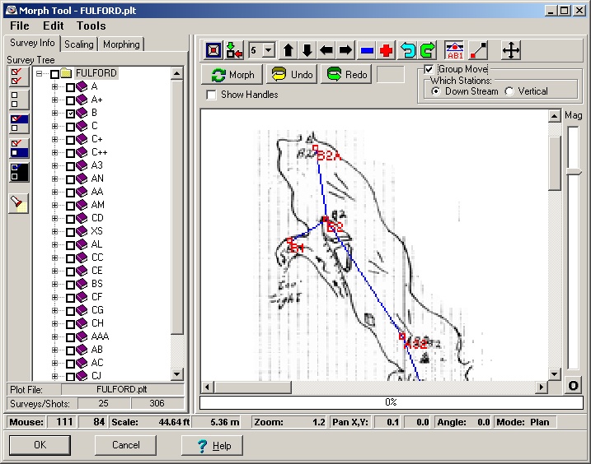Image resolution: width=591 pixels, height=464 pixels.
Task: Check the survey C+ checkbox
Action: (70, 140)
